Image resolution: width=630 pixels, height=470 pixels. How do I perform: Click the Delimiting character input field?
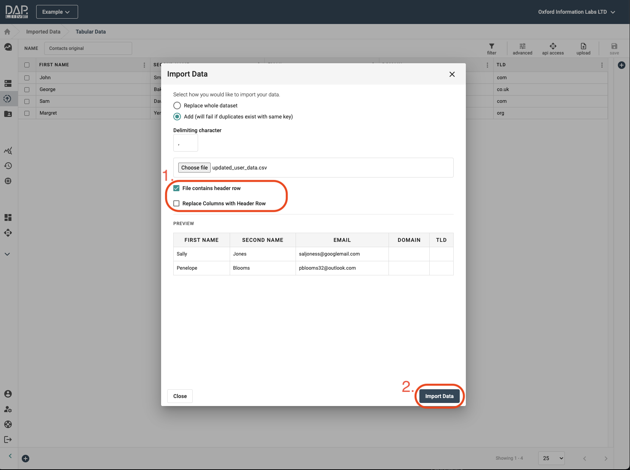coord(185,143)
